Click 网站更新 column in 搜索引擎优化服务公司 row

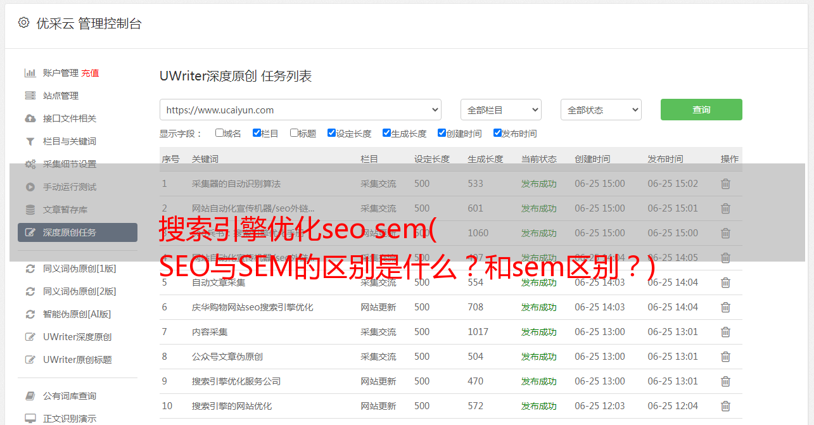point(378,381)
